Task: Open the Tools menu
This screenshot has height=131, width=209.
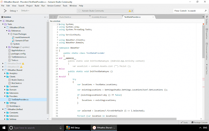Action: (65, 6)
